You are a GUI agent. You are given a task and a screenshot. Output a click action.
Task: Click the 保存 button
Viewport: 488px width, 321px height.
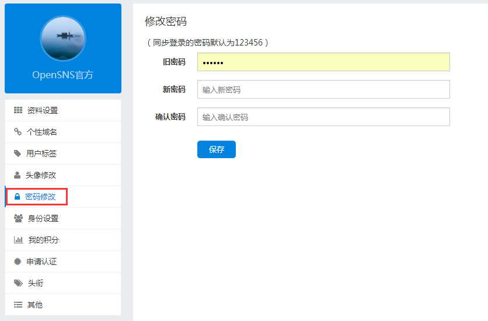coord(217,149)
